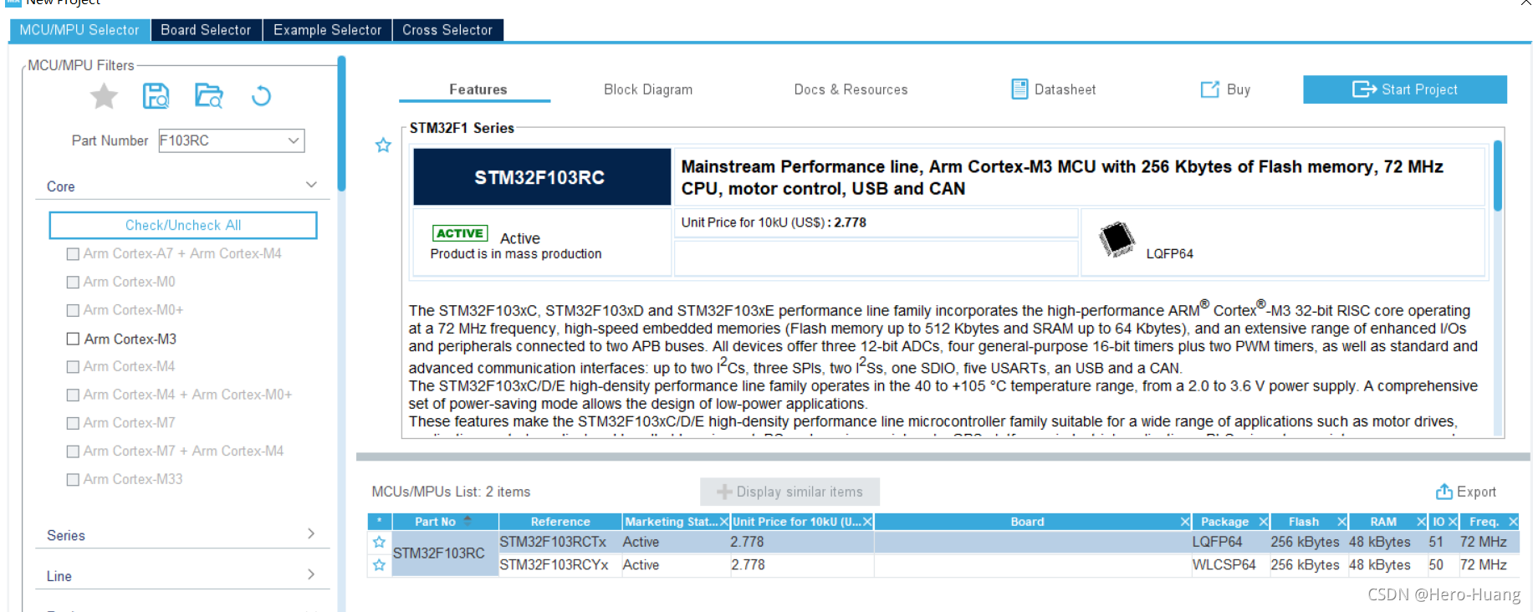
Task: Toggle Arm Cortex-A7 + Arm Cortex-M4 checkbox
Action: (73, 253)
